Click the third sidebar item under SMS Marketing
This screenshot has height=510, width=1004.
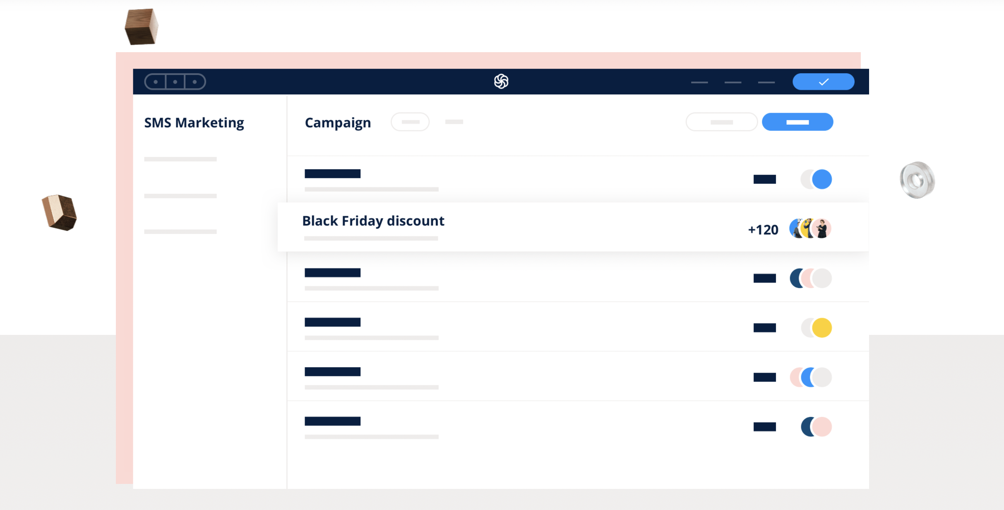point(180,232)
